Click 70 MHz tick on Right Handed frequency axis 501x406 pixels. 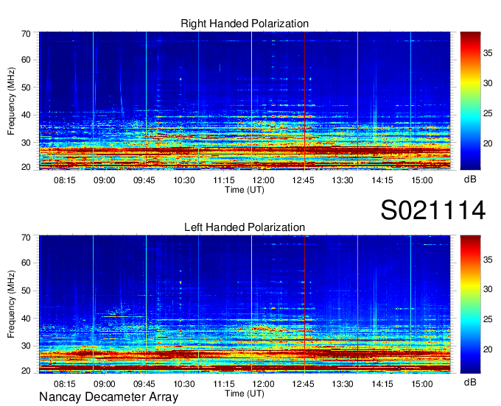26,34
